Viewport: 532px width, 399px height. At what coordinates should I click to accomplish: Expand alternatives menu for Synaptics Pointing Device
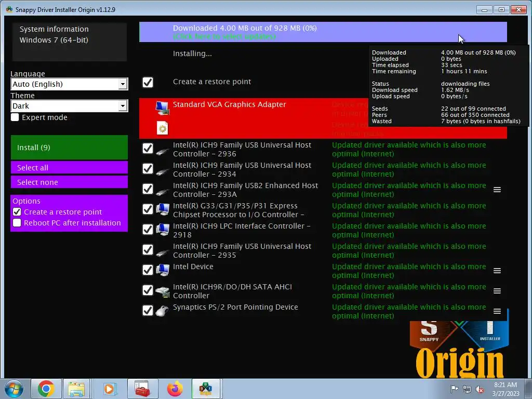497,311
